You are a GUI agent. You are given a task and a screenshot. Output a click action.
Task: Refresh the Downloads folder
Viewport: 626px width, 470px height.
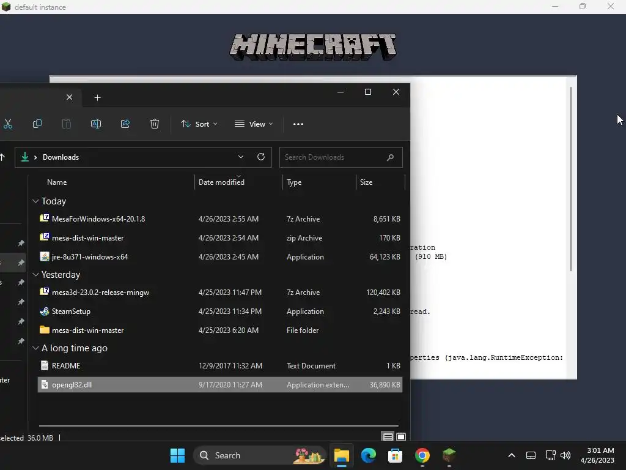pyautogui.click(x=261, y=157)
